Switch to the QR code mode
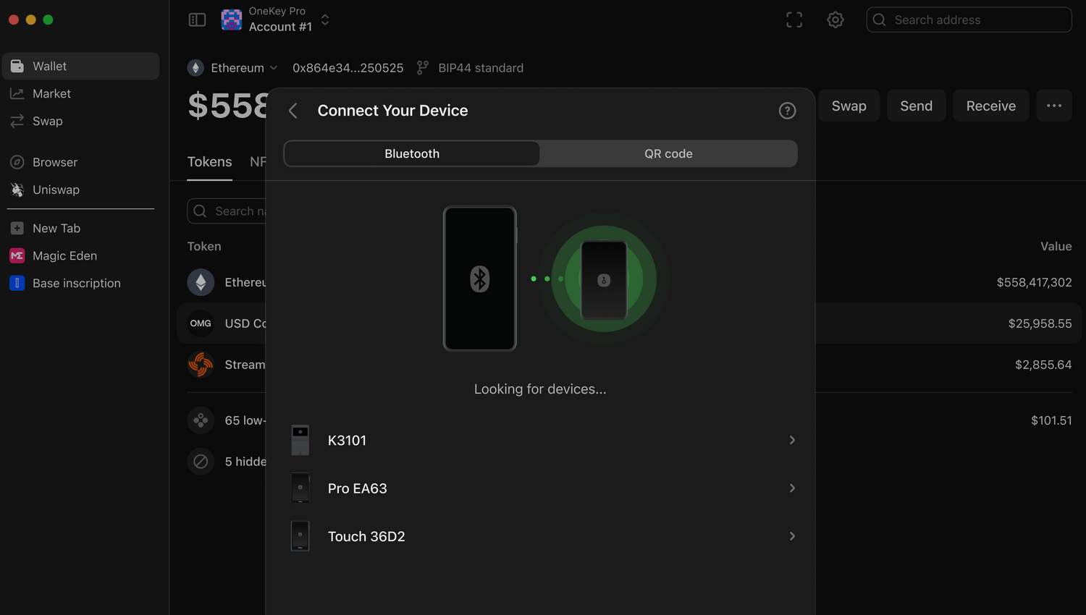Screen dimensions: 1086x615 point(668,153)
